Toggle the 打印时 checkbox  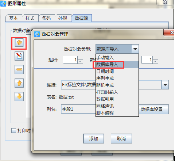[x=13, y=131]
